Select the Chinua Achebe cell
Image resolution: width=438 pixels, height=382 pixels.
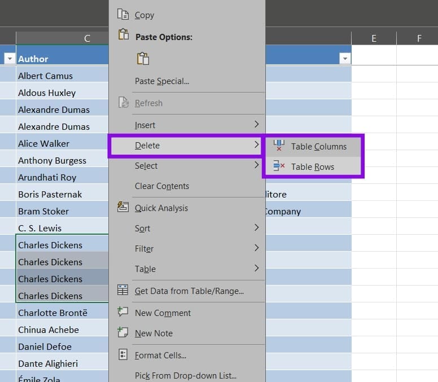point(62,328)
